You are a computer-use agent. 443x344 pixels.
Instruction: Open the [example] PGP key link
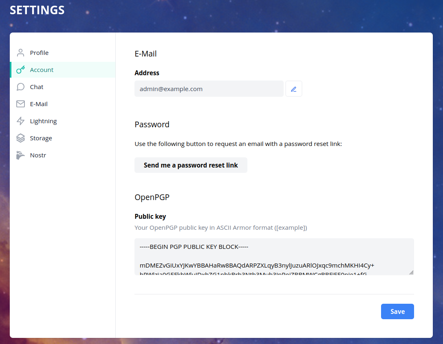[291, 228]
